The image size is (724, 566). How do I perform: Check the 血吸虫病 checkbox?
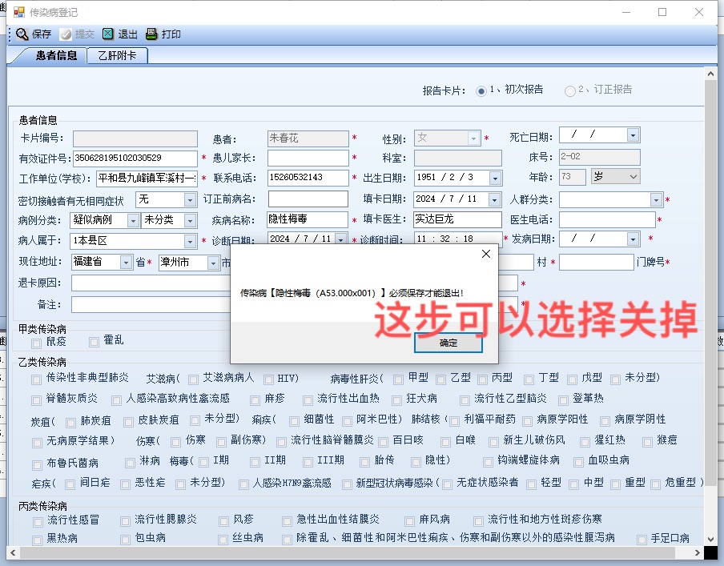pos(578,462)
